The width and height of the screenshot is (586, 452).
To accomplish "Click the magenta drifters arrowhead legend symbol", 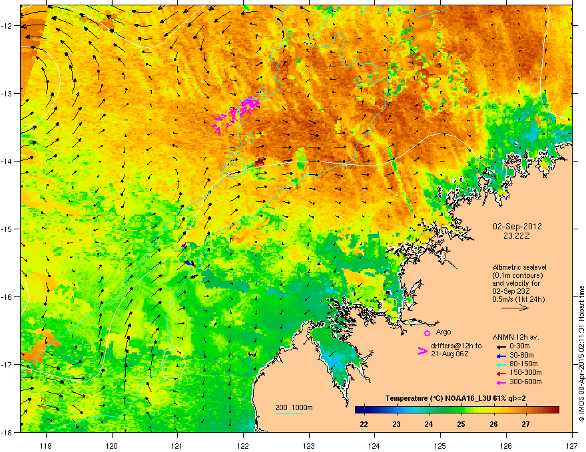I will pos(422,350).
